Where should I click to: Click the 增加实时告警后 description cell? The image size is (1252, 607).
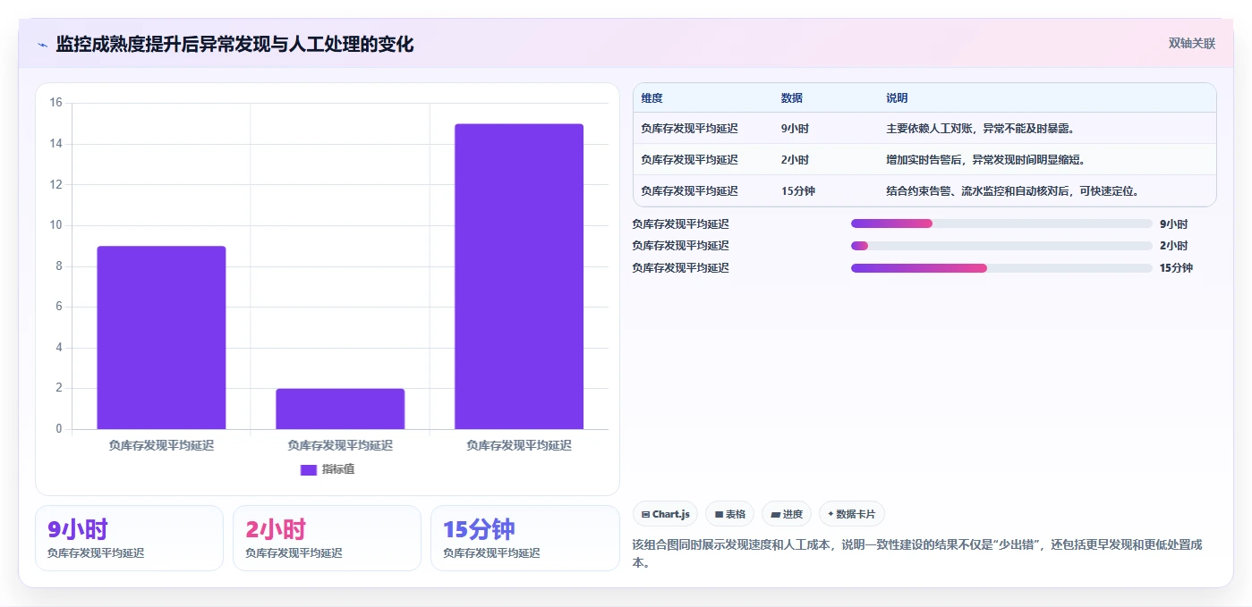985,160
